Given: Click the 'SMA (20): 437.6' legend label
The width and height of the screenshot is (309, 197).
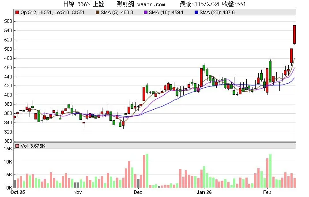Looking at the screenshot, I should [217, 12].
